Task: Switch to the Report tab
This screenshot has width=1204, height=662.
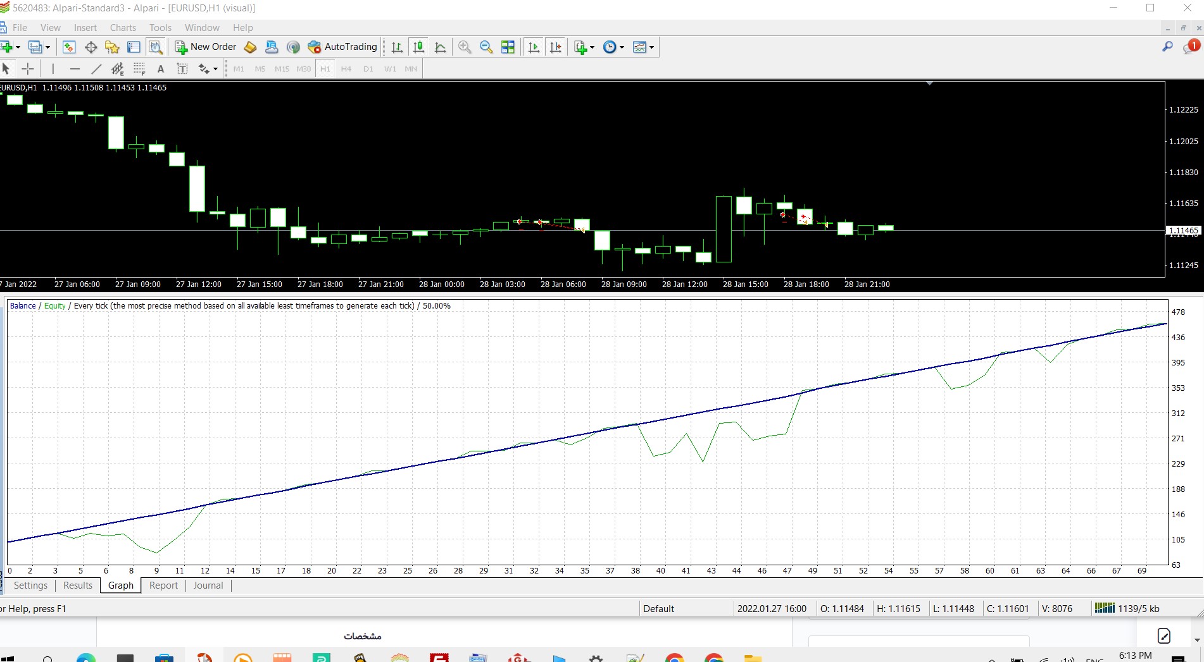Action: coord(163,585)
